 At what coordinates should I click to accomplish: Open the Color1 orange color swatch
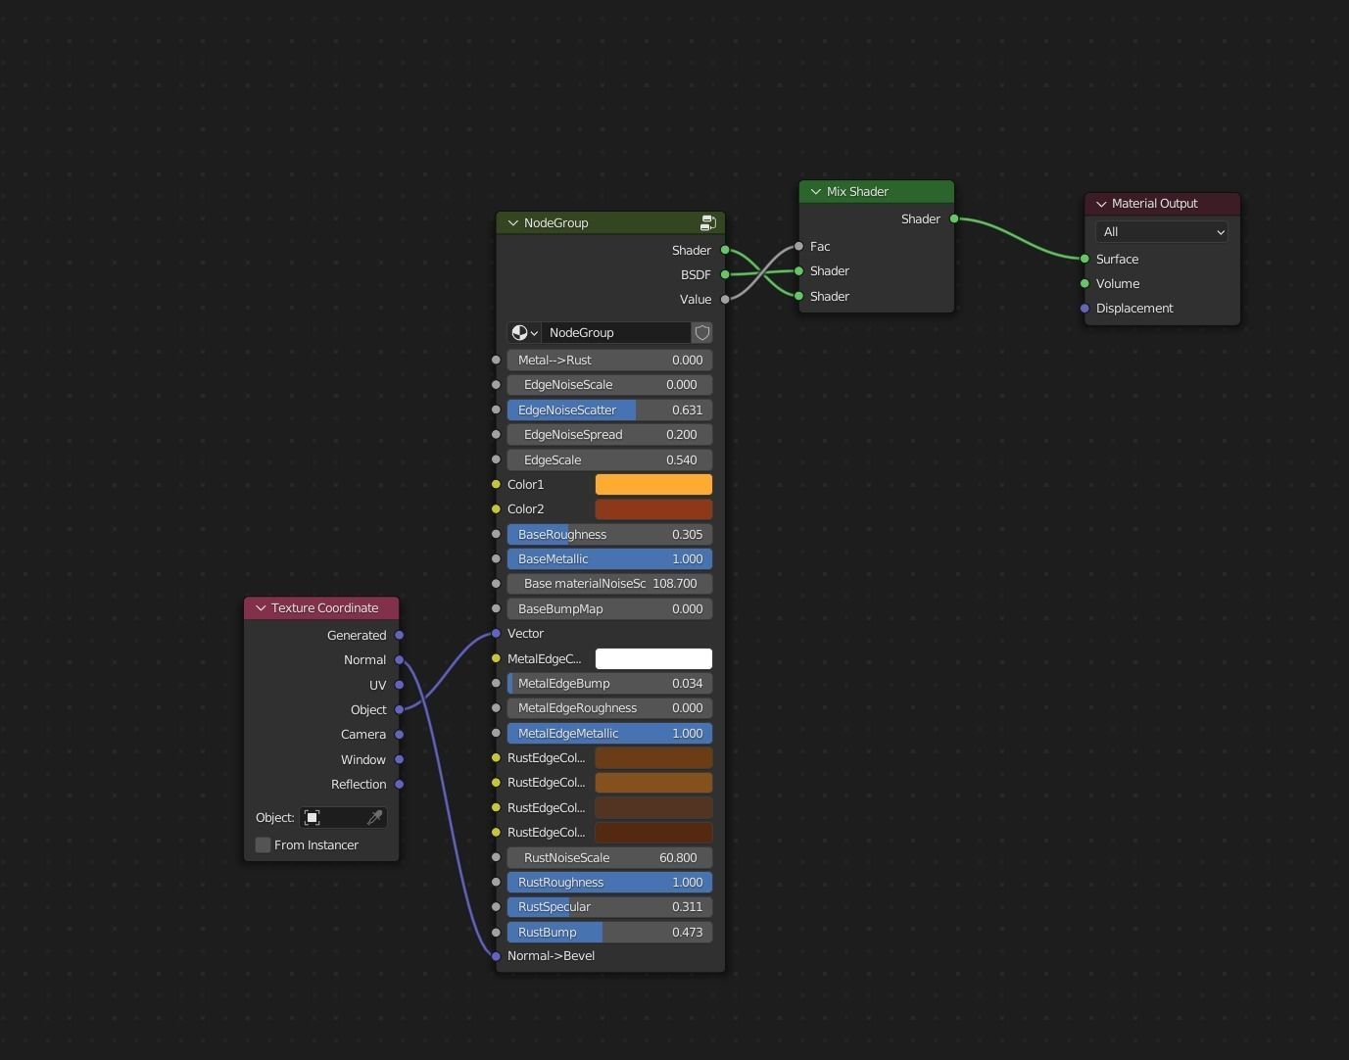click(x=653, y=484)
